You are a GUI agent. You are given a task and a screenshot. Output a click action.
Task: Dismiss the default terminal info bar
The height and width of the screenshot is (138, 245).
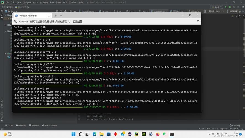click(x=198, y=21)
